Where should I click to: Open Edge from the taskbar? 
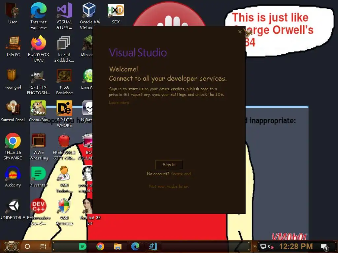click(135, 246)
